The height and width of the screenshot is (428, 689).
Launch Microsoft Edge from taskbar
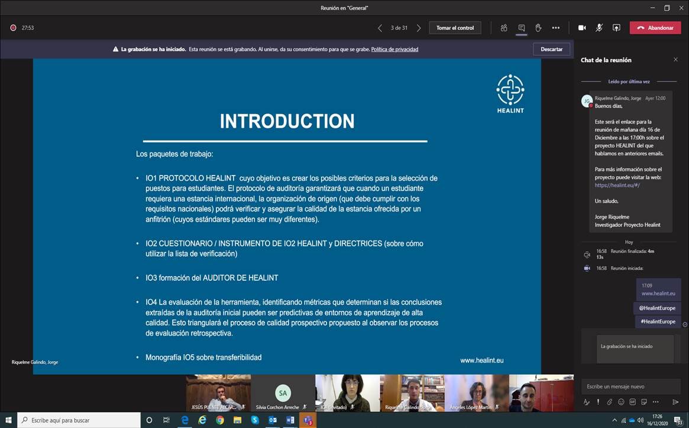click(x=185, y=420)
